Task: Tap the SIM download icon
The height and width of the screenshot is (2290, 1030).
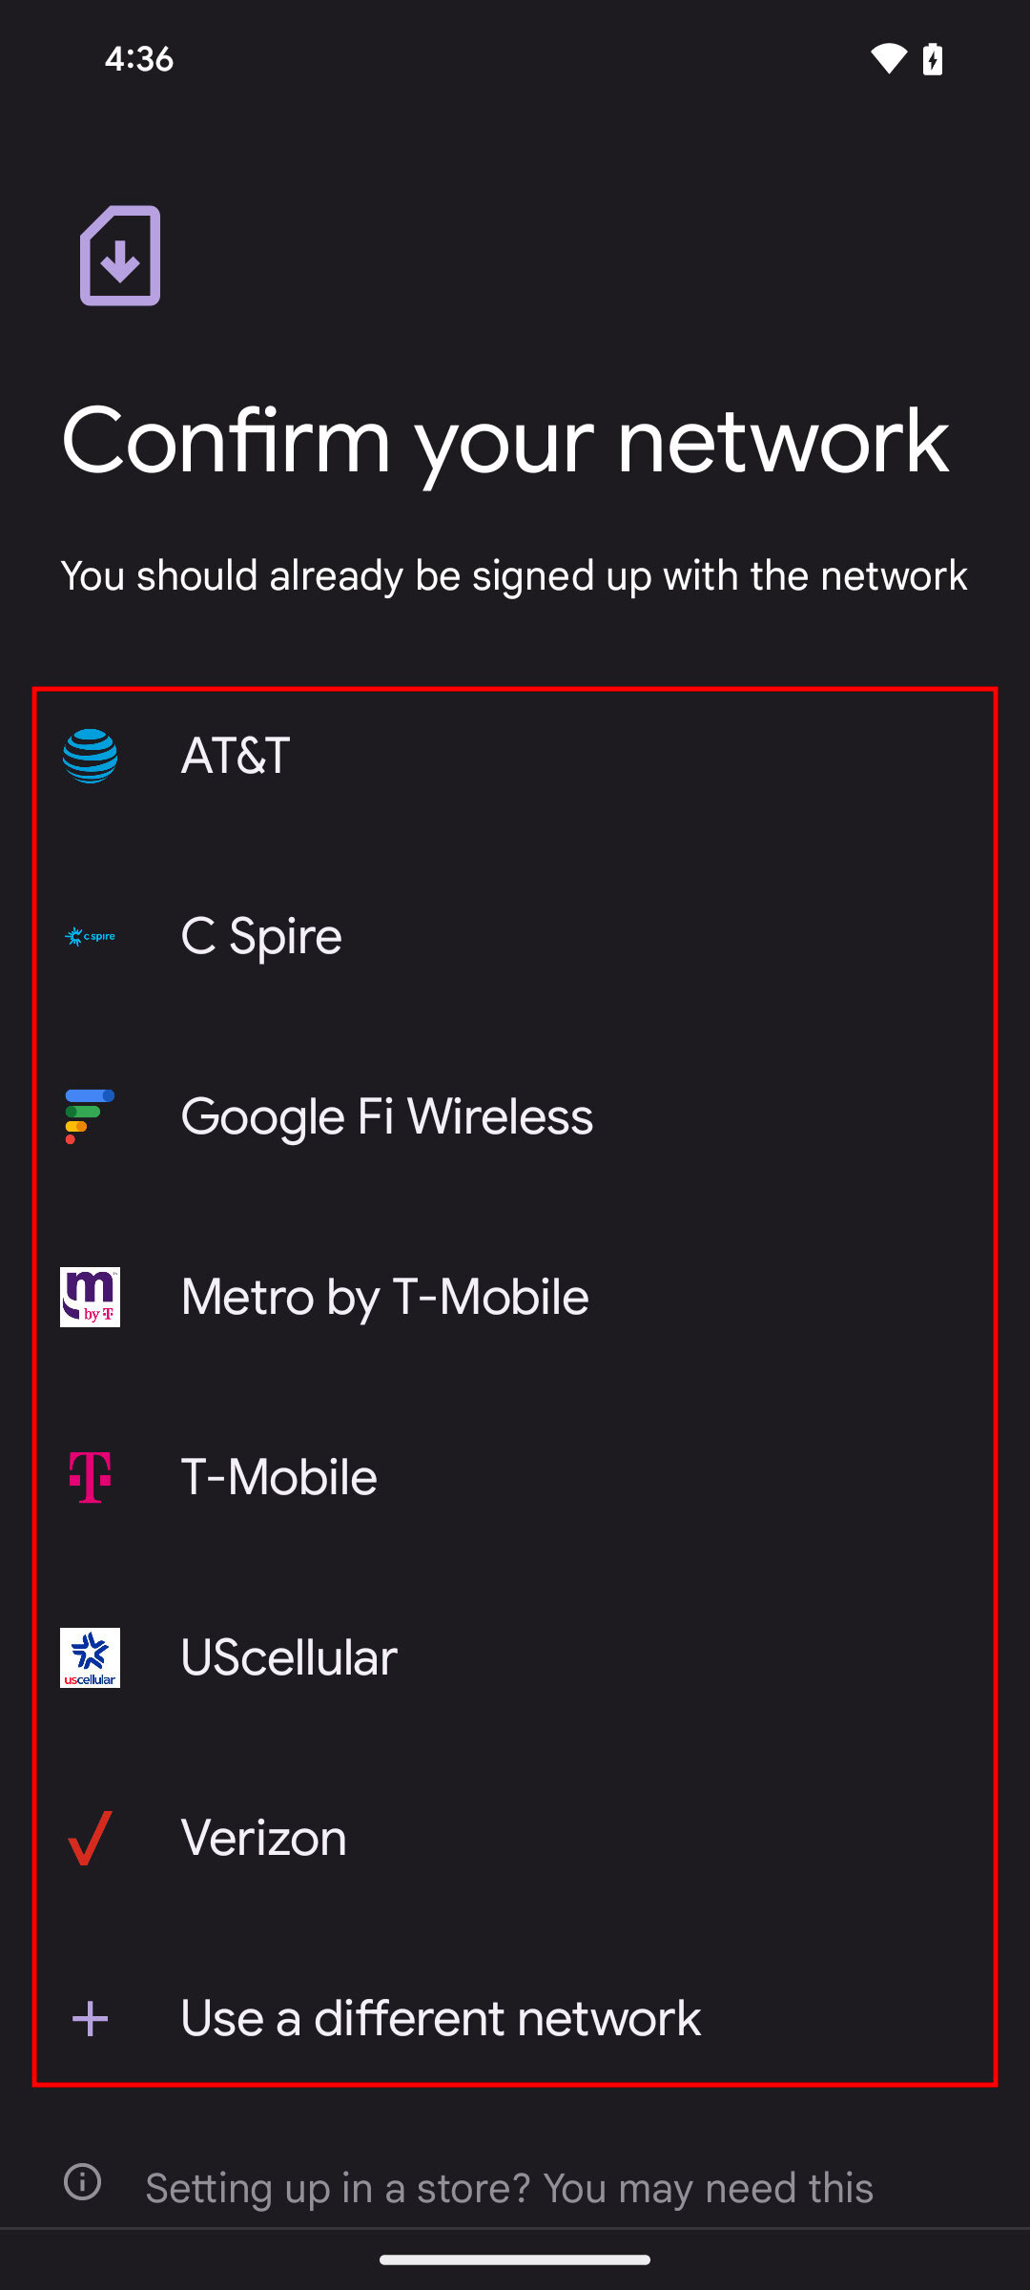Action: point(120,256)
